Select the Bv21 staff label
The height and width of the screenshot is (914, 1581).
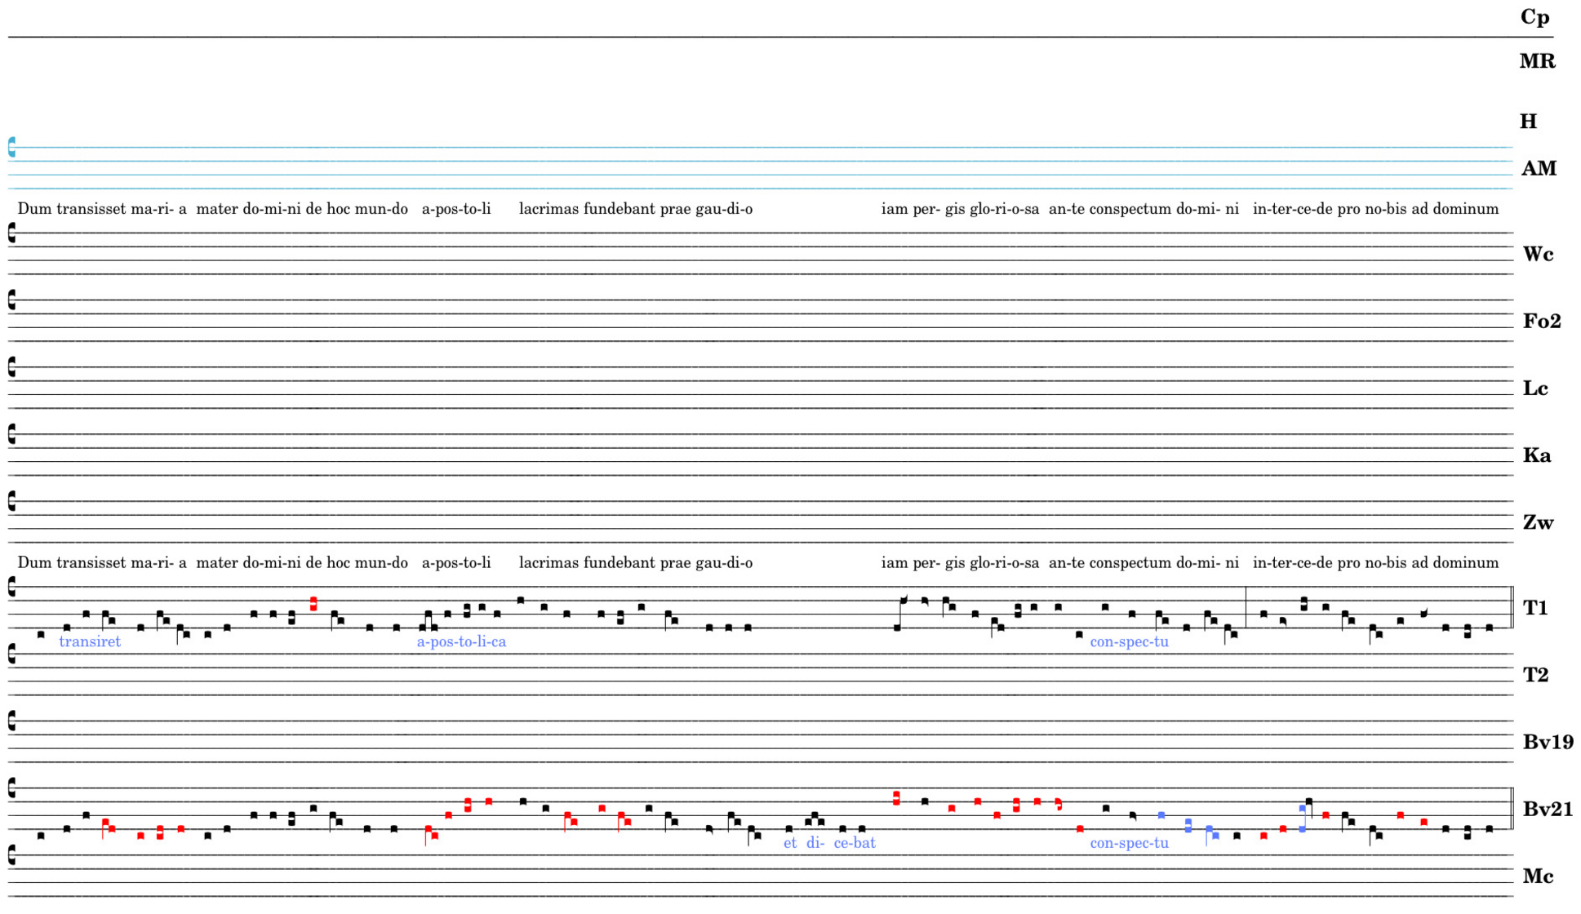click(x=1548, y=810)
